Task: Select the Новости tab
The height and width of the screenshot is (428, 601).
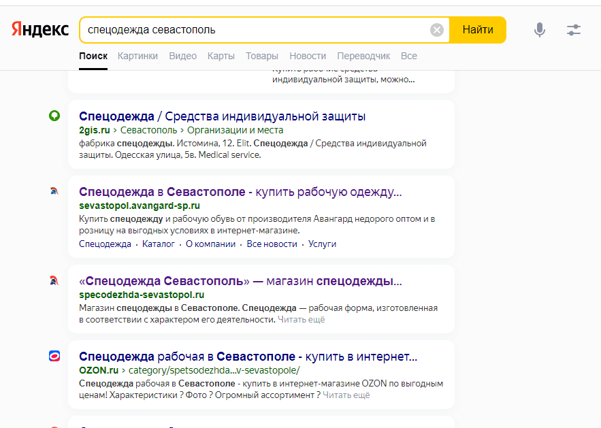Action: (x=308, y=56)
